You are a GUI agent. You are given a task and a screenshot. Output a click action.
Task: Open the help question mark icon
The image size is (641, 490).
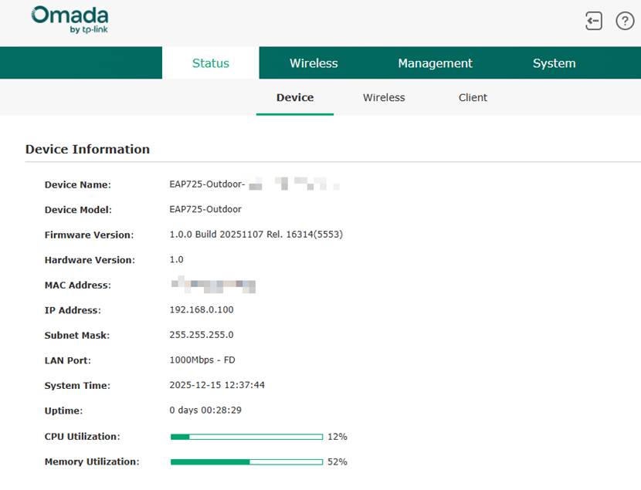point(625,21)
